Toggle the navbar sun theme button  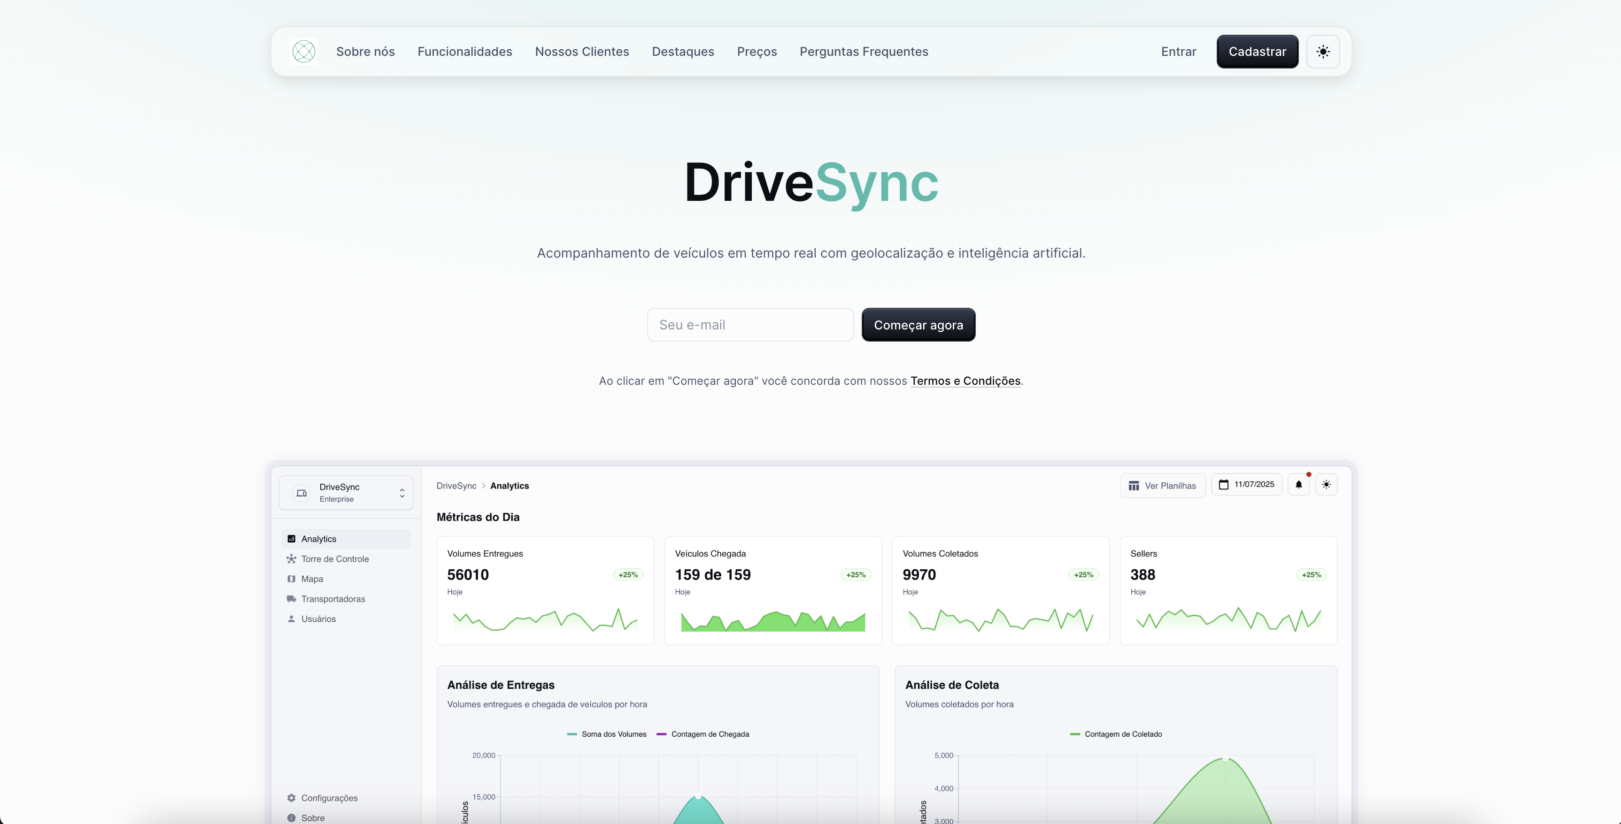pyautogui.click(x=1323, y=52)
